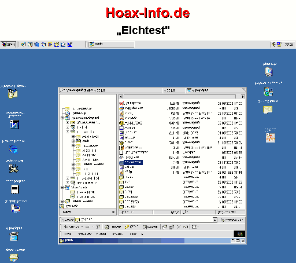This screenshot has height=263, width=296.
Task: Select the red-orange desktop icon on the right
Action: [x=271, y=138]
